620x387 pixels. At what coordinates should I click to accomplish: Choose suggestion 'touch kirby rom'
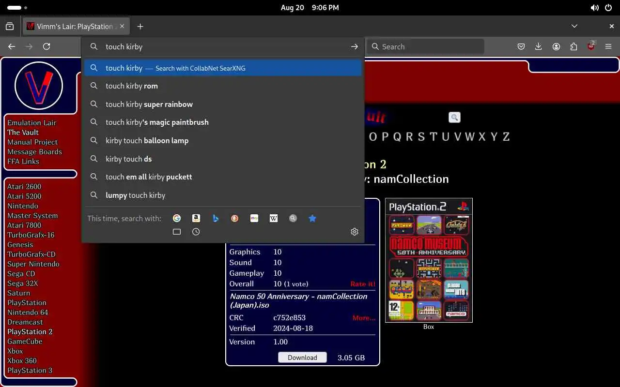(223, 86)
